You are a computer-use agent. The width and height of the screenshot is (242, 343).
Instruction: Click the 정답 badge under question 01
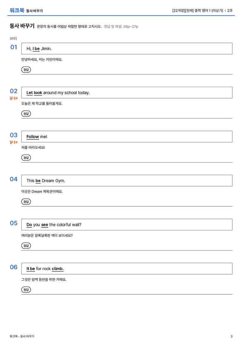click(26, 69)
